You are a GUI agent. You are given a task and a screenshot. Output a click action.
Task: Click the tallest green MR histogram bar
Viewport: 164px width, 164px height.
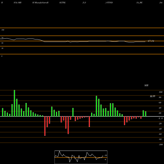pyautogui.click(x=14, y=103)
